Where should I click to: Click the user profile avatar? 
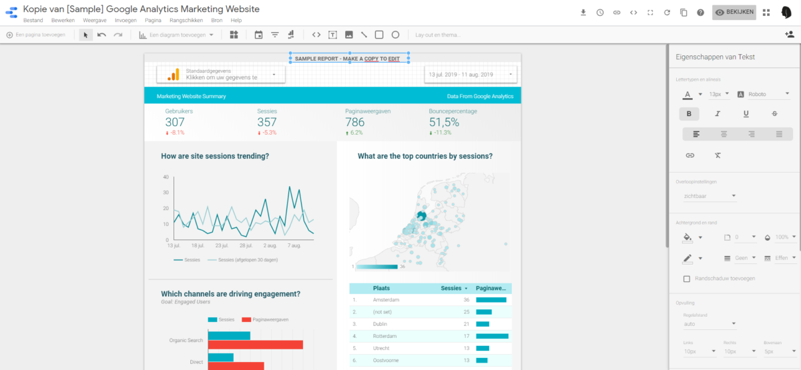click(786, 13)
